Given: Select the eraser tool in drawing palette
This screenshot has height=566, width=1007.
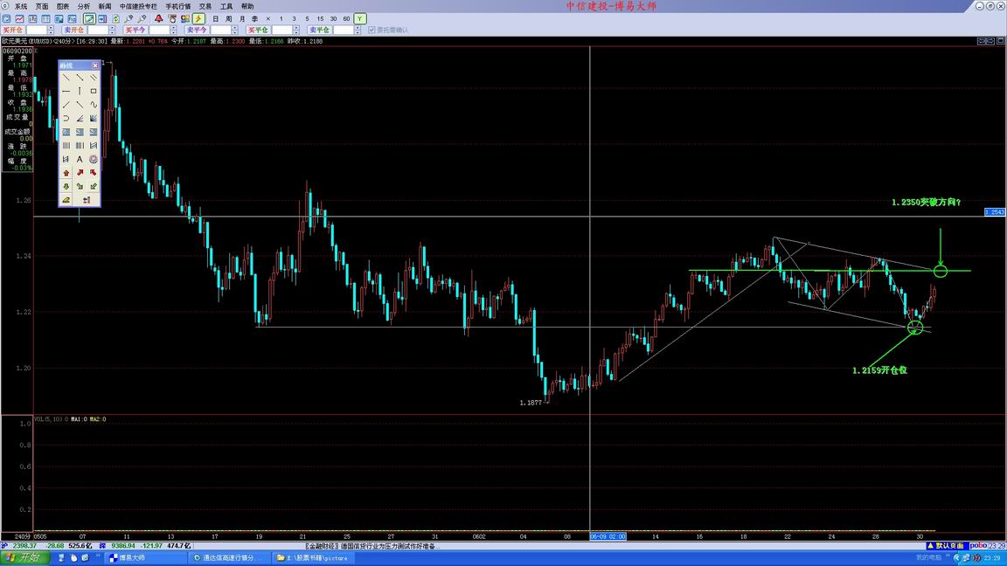Looking at the screenshot, I should pos(66,200).
